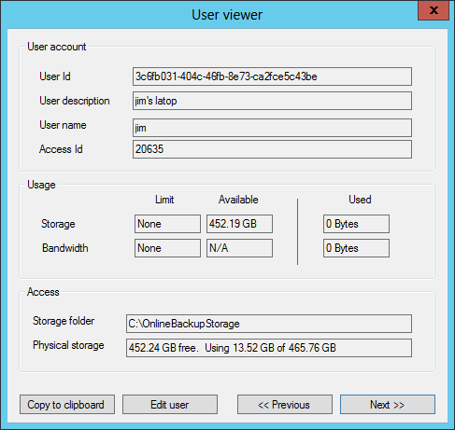The height and width of the screenshot is (430, 455).
Task: Advance with the Next >> button
Action: click(x=388, y=405)
